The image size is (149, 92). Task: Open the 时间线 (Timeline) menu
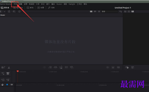pyautogui.click(x=32, y=4)
